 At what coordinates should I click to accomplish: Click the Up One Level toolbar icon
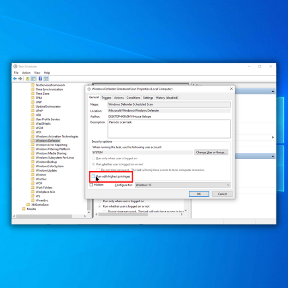click(x=27, y=78)
